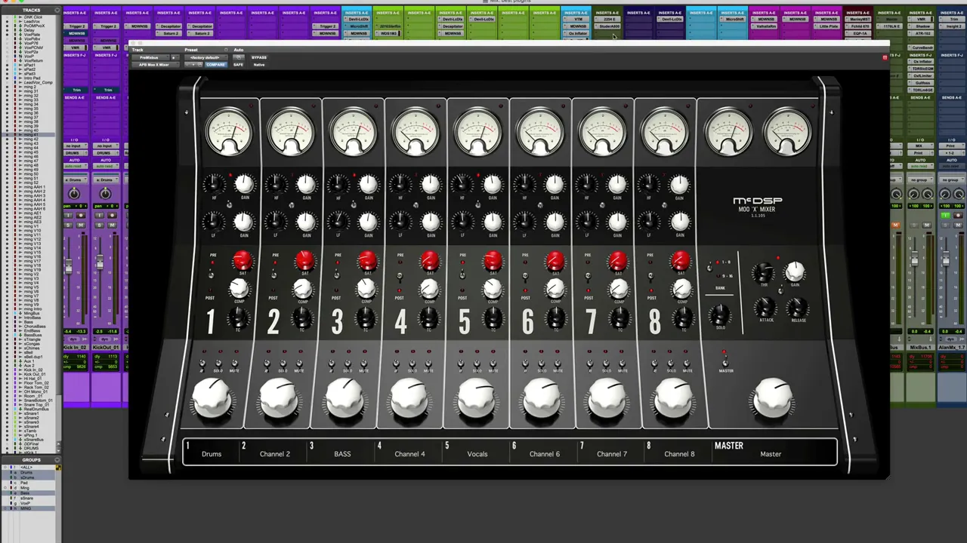Image resolution: width=967 pixels, height=543 pixels.
Task: Adjust the channel 1 LF knob
Action: [214, 222]
